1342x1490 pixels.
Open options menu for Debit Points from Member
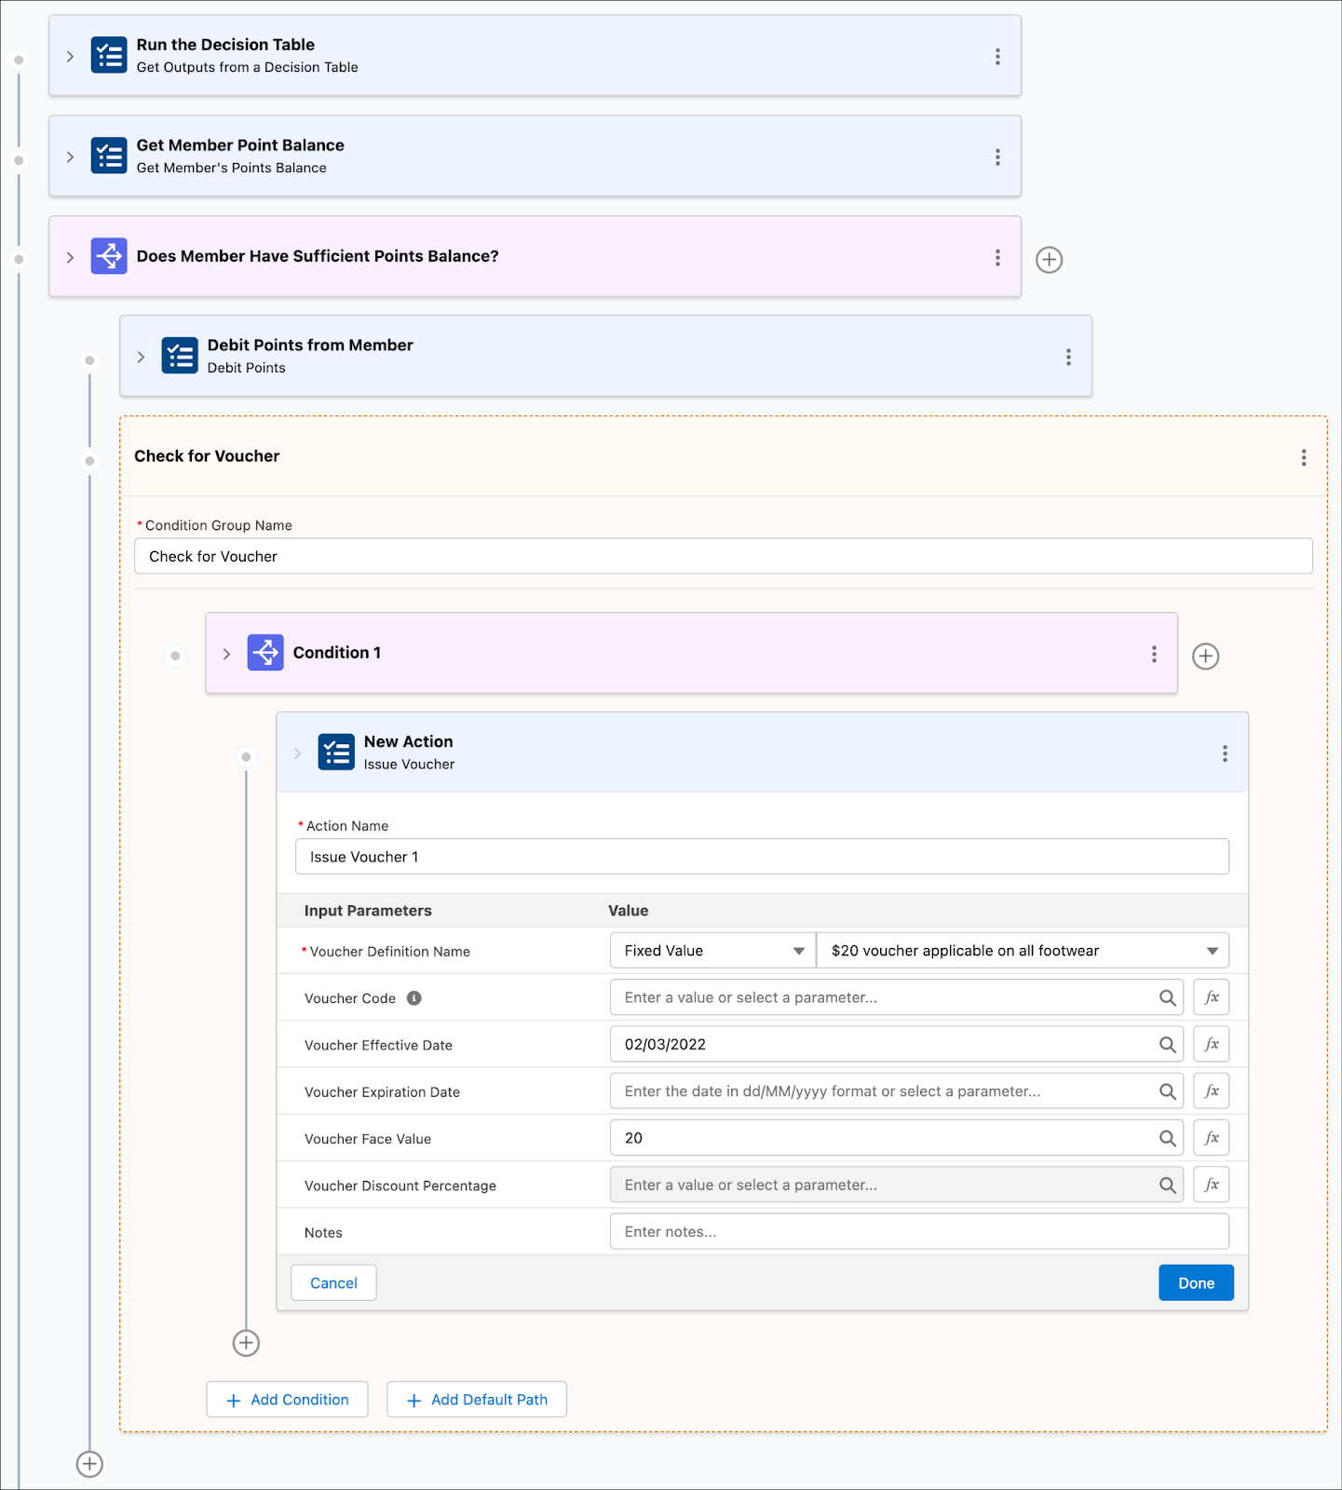pos(1068,358)
